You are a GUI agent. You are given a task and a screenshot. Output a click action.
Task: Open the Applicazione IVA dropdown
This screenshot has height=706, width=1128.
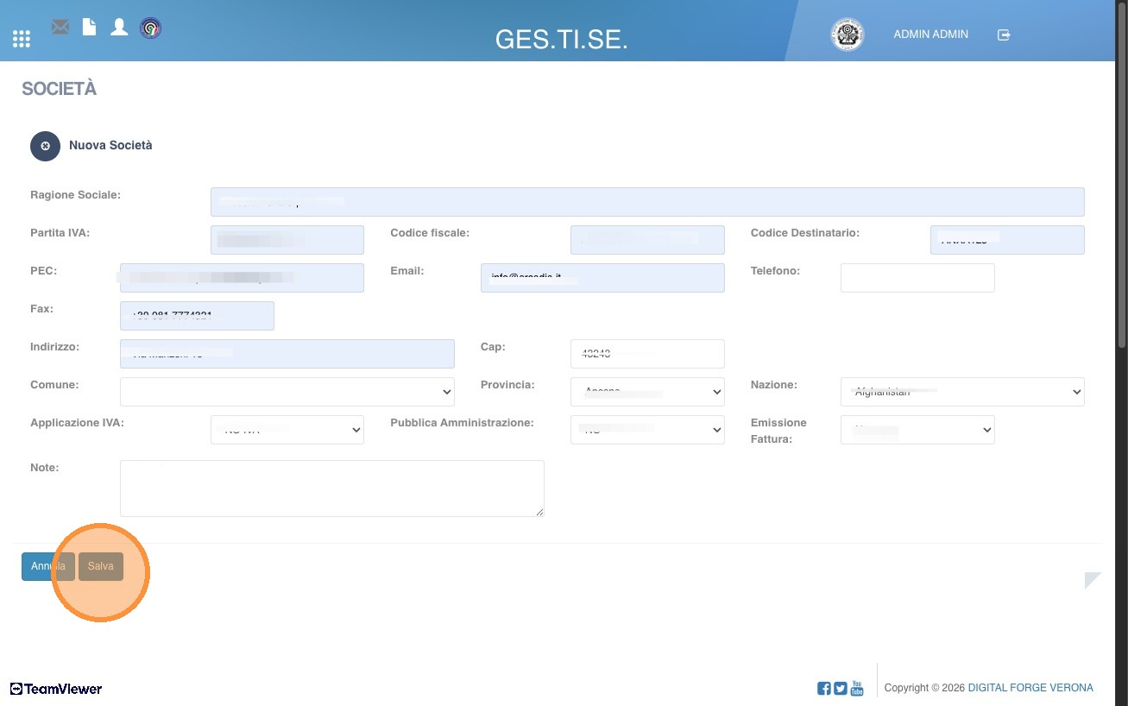click(x=287, y=430)
